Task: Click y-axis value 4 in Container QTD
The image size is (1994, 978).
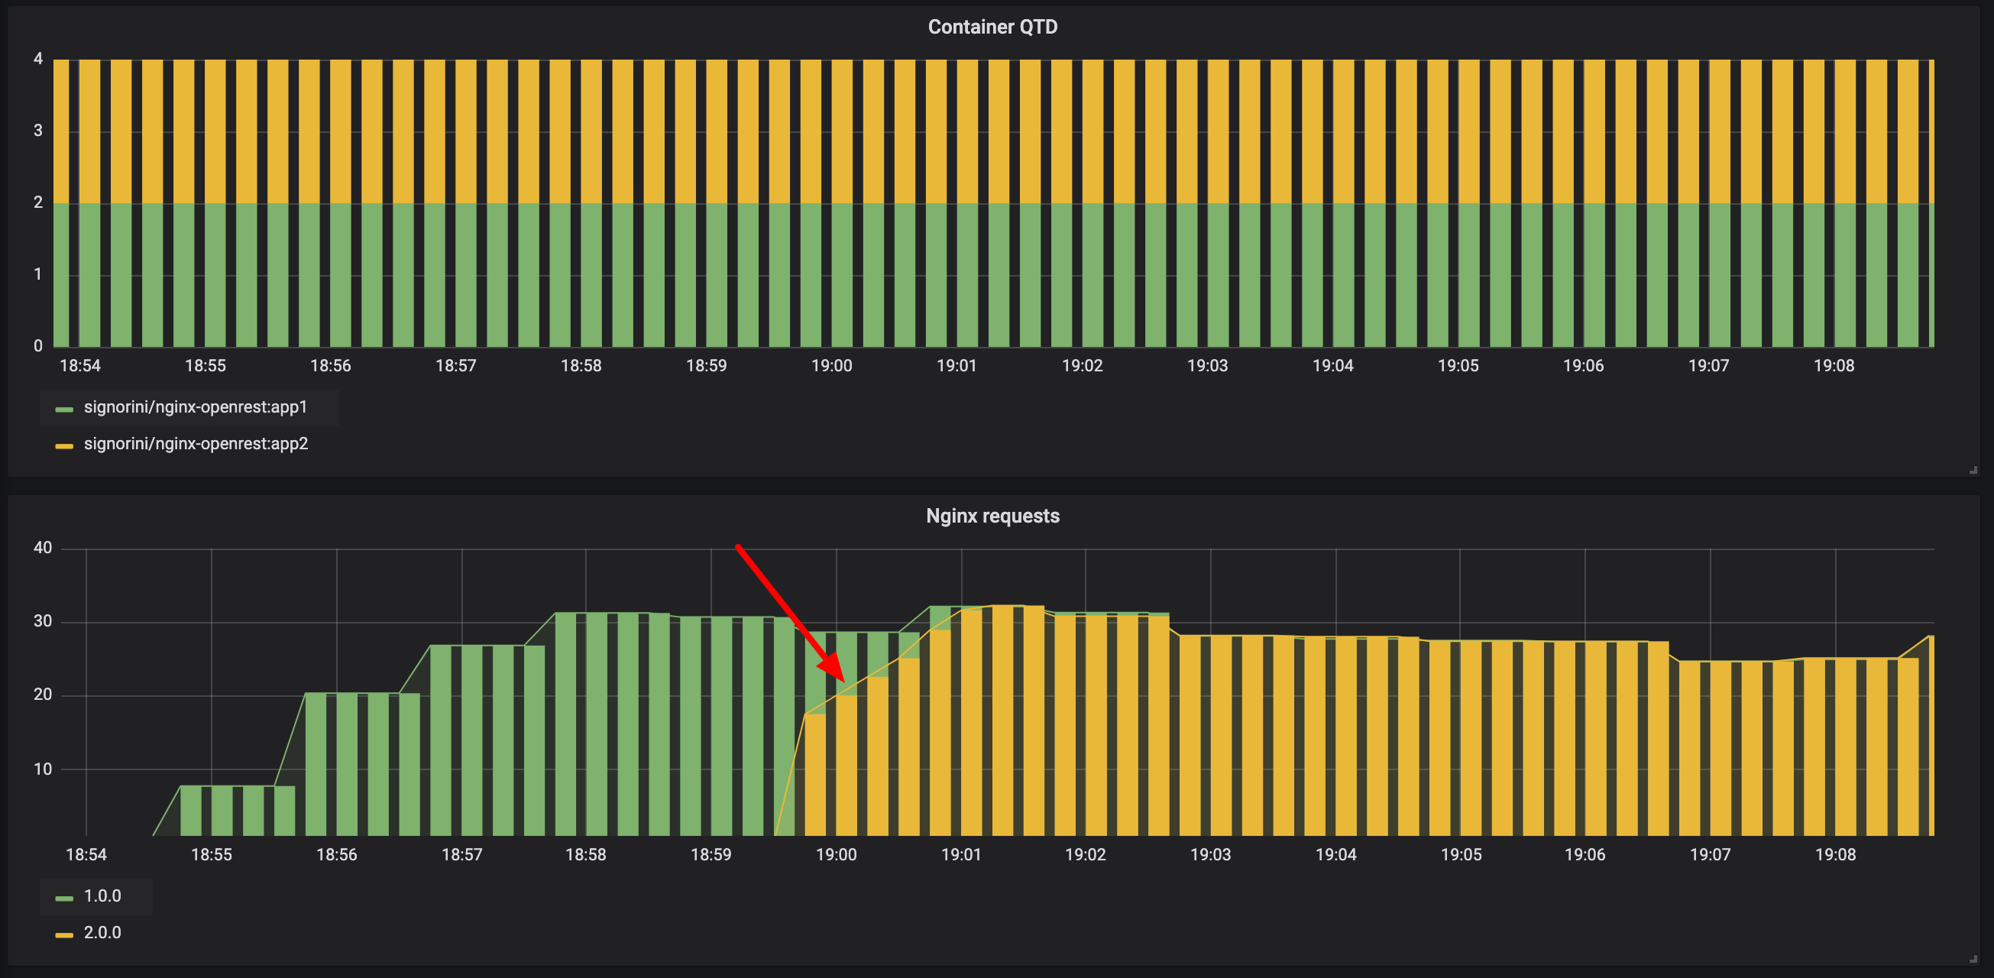Action: coord(38,59)
